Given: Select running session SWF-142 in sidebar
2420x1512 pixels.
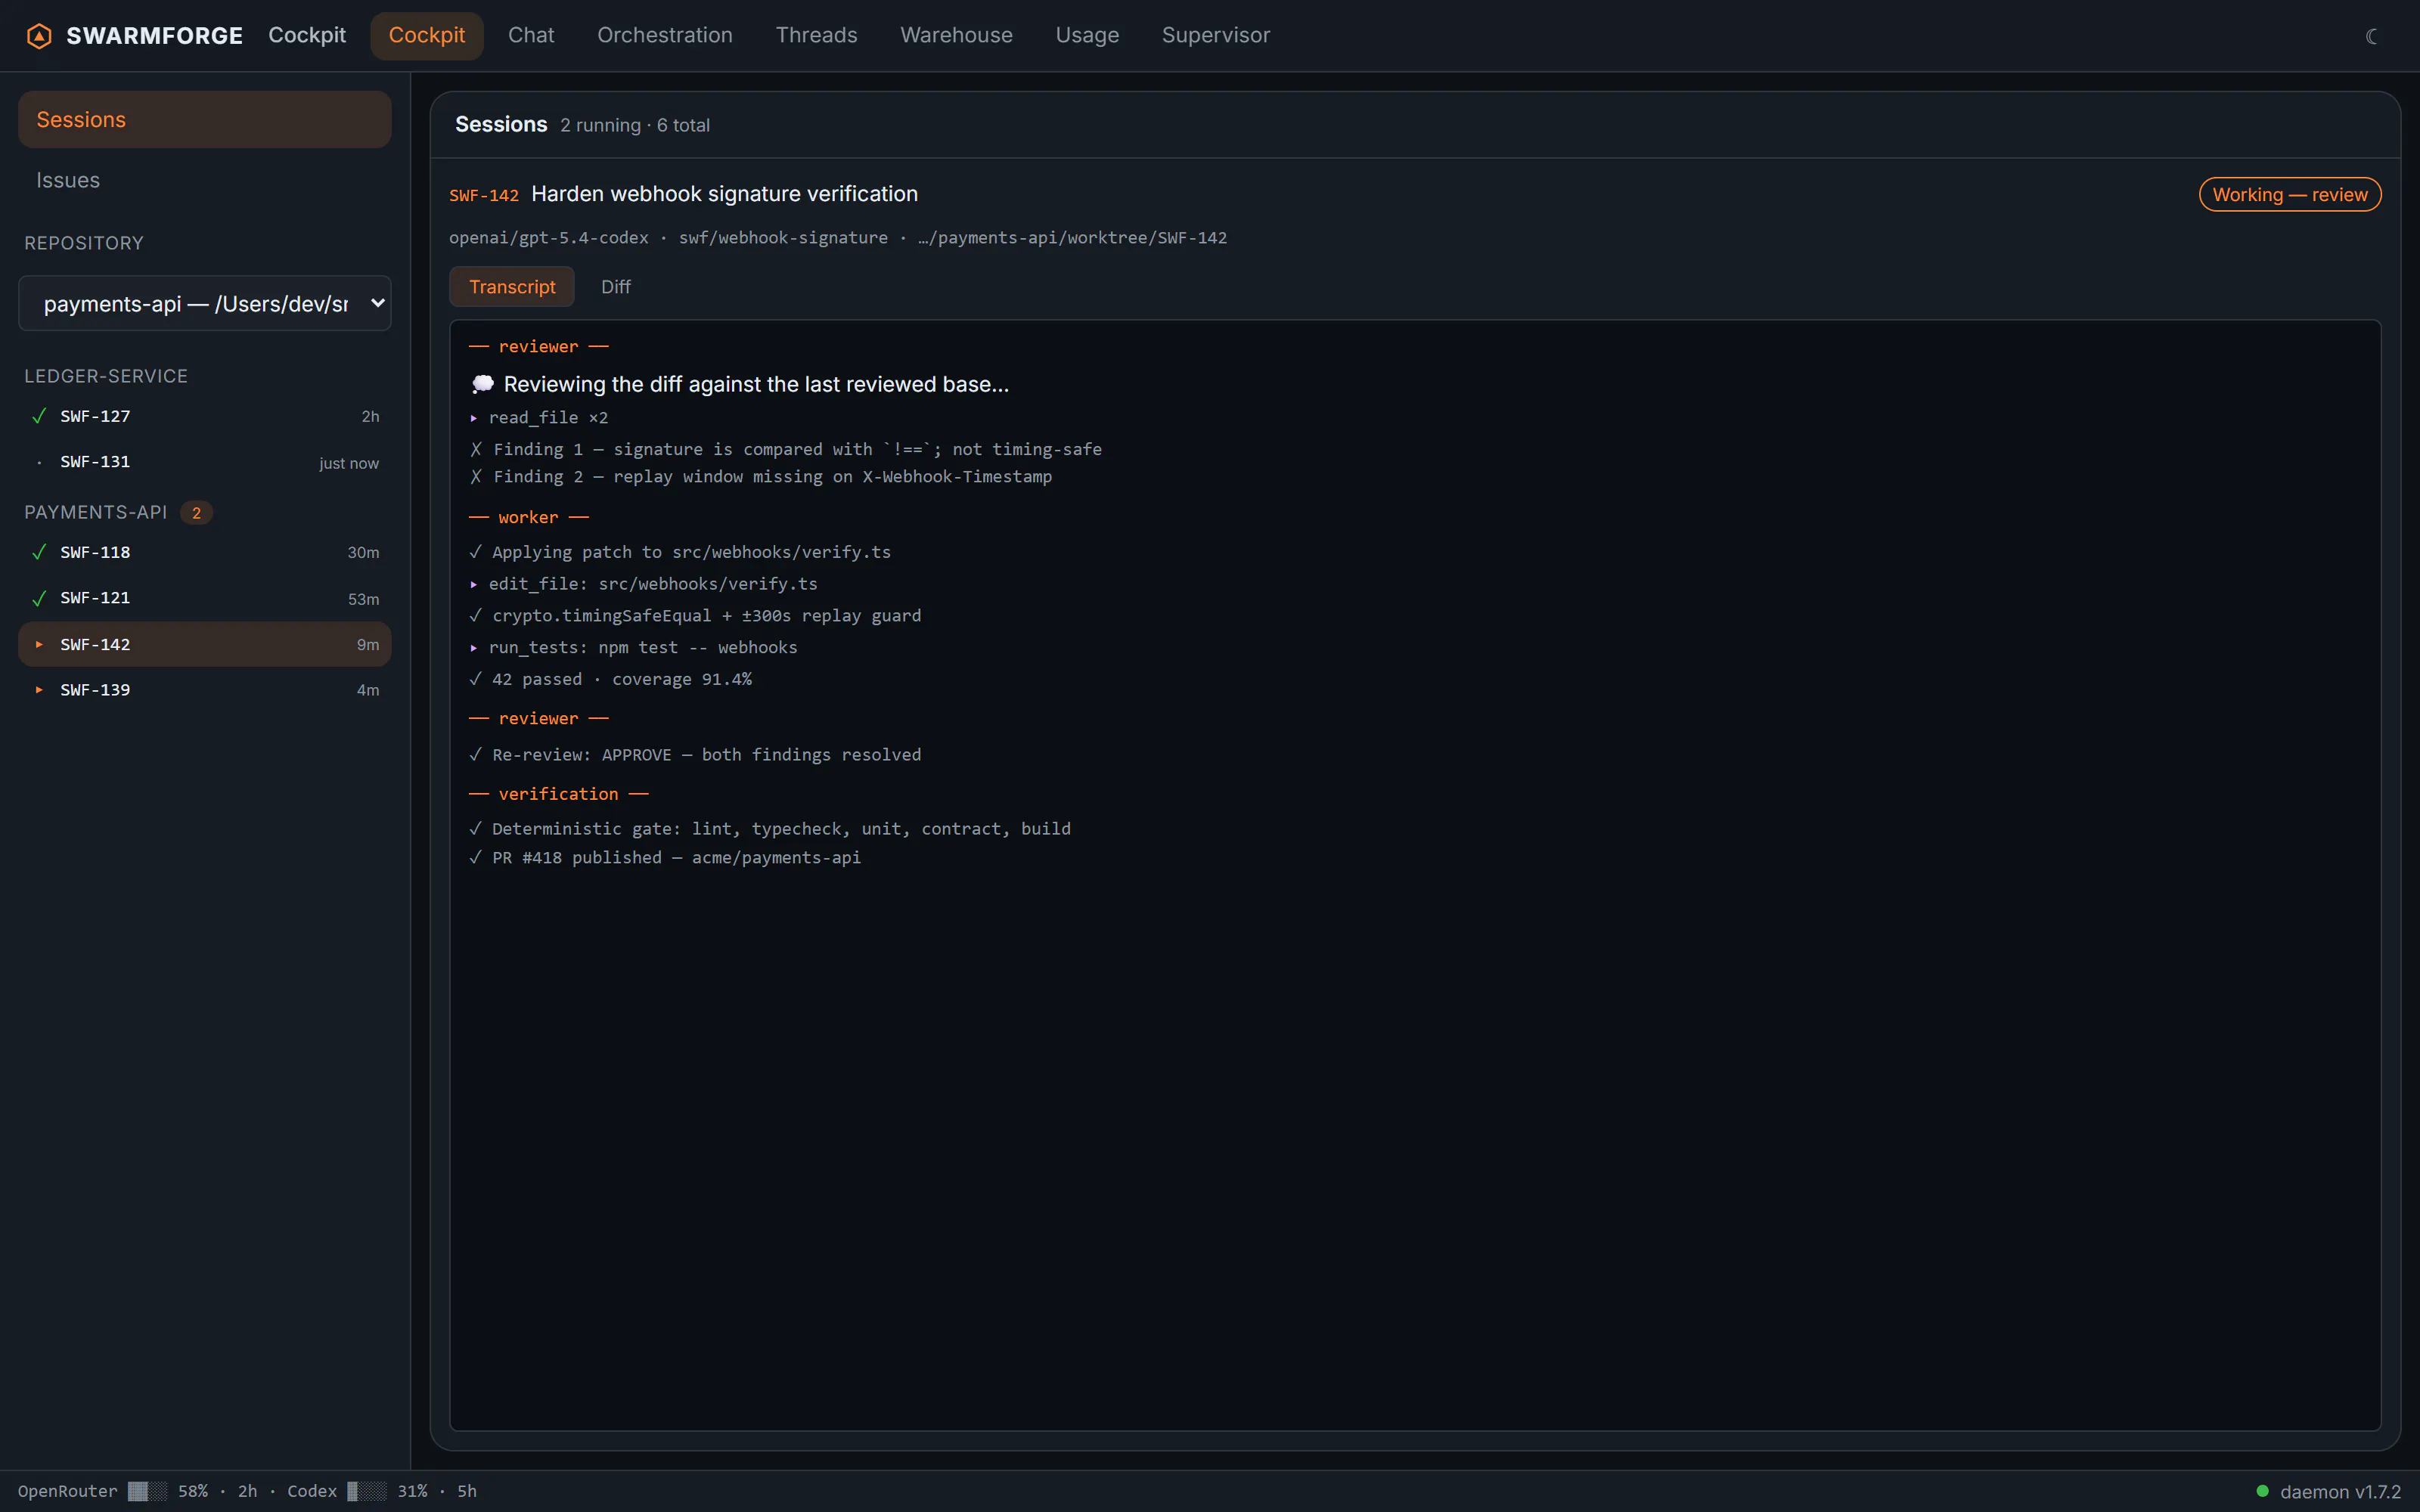Looking at the screenshot, I should [x=205, y=644].
